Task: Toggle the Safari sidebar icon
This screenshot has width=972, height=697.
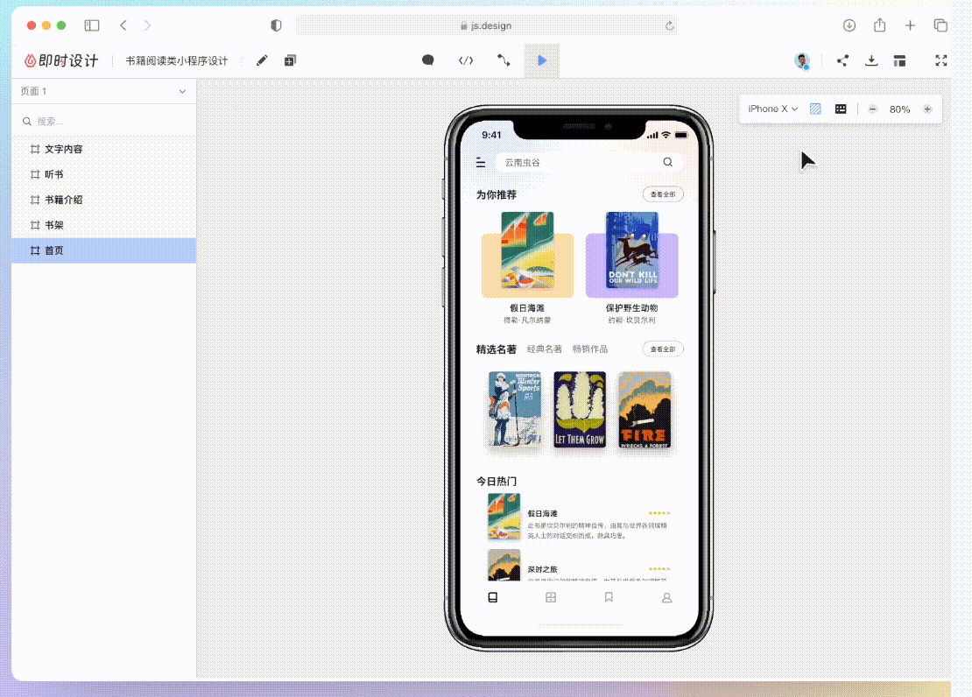Action: (92, 25)
